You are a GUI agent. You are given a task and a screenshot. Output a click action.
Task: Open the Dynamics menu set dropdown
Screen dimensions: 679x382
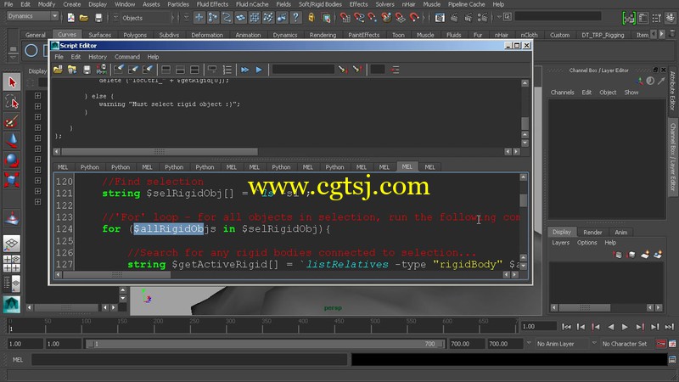32,16
